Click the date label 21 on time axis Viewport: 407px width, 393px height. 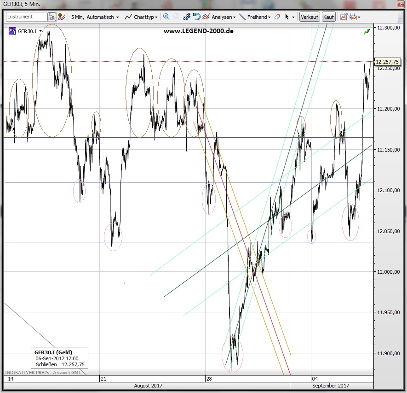(x=103, y=379)
